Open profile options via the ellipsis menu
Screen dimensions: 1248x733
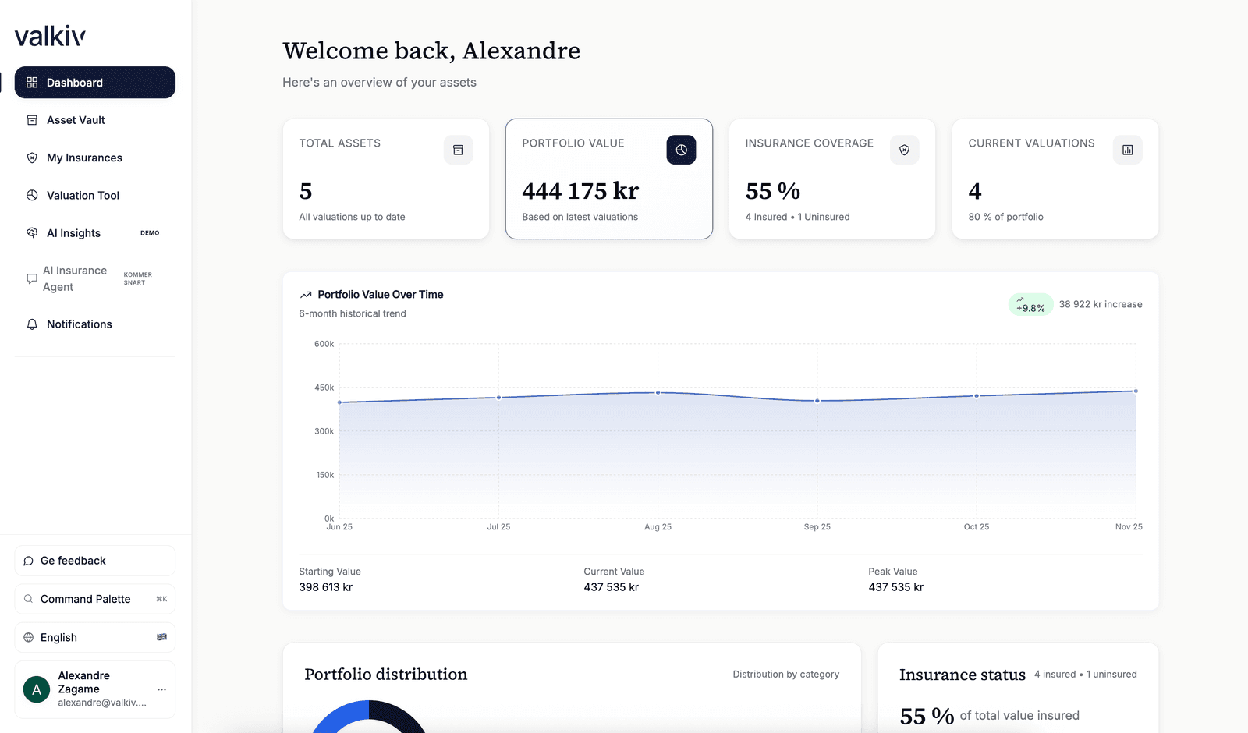tap(162, 689)
